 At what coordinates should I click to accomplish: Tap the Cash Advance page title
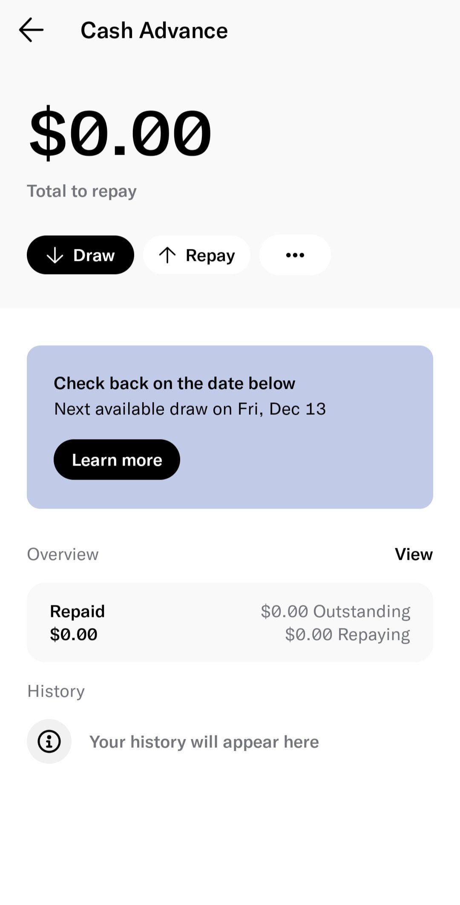coord(154,30)
